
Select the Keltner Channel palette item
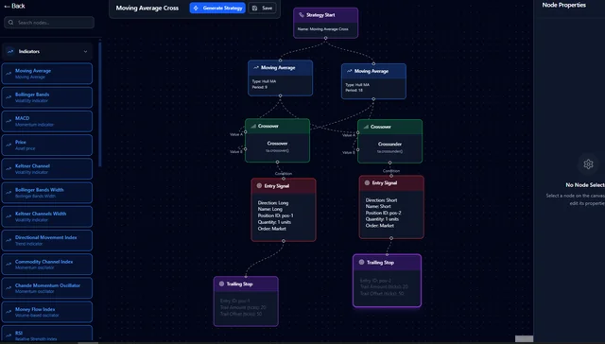pos(47,169)
